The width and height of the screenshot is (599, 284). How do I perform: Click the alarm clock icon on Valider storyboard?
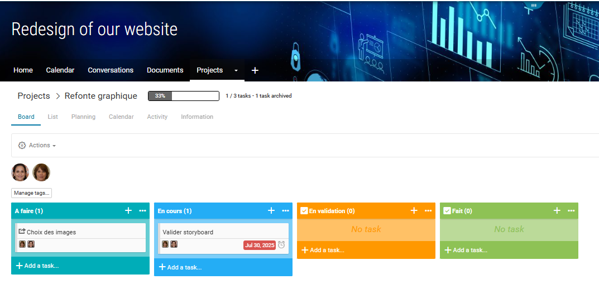point(282,244)
